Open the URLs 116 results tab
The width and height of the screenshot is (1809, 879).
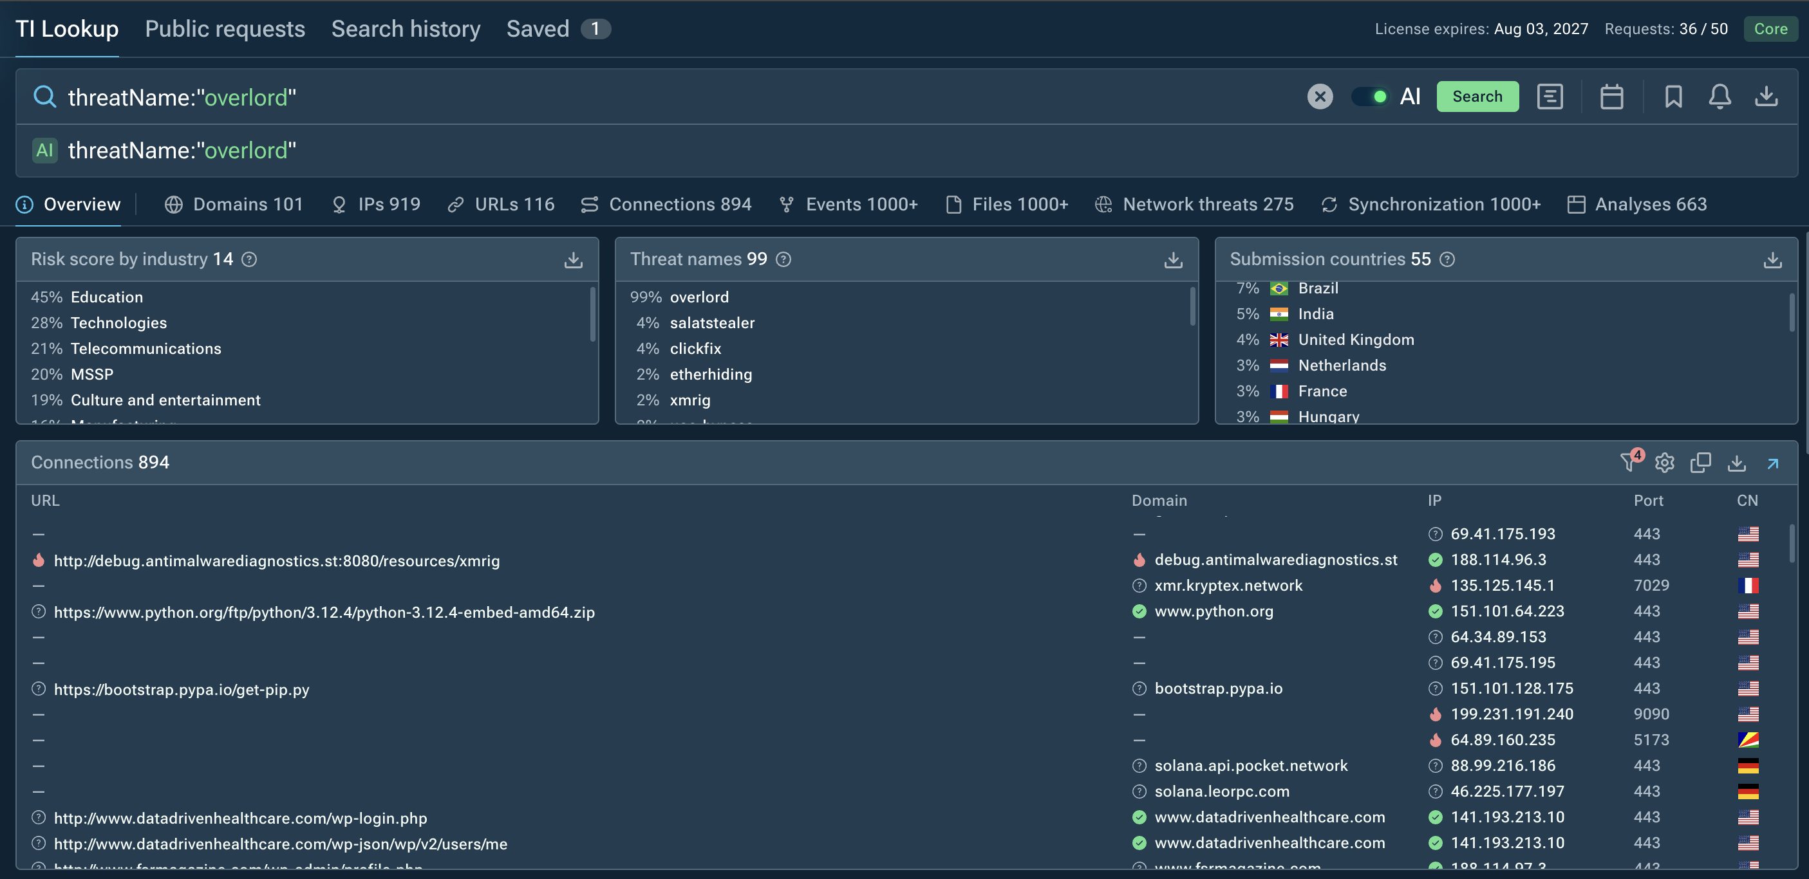coord(501,204)
